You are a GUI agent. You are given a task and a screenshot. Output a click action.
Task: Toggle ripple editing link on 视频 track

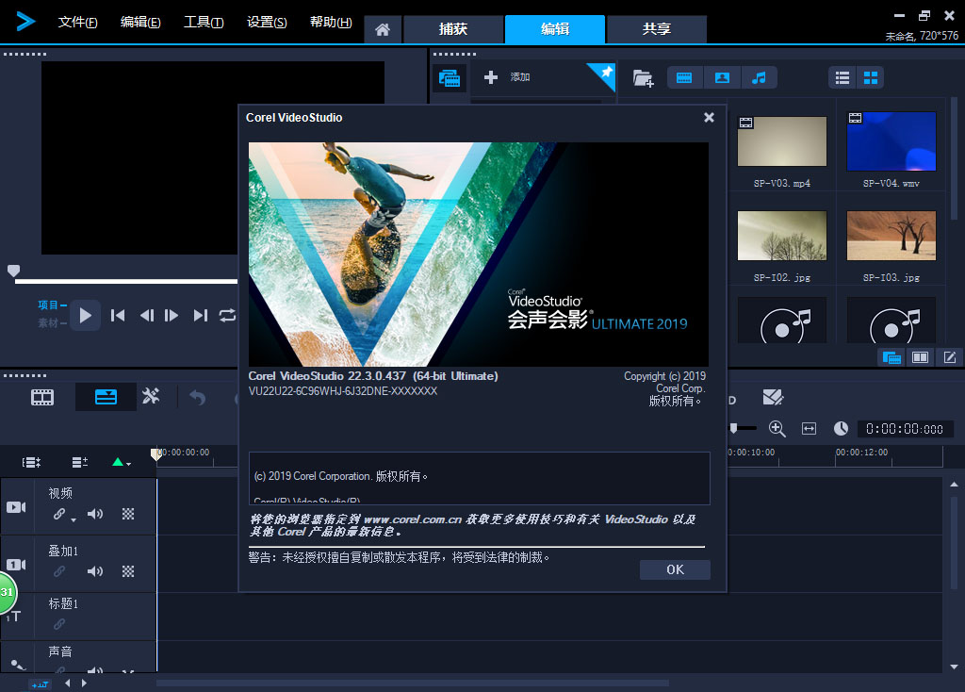pyautogui.click(x=59, y=514)
